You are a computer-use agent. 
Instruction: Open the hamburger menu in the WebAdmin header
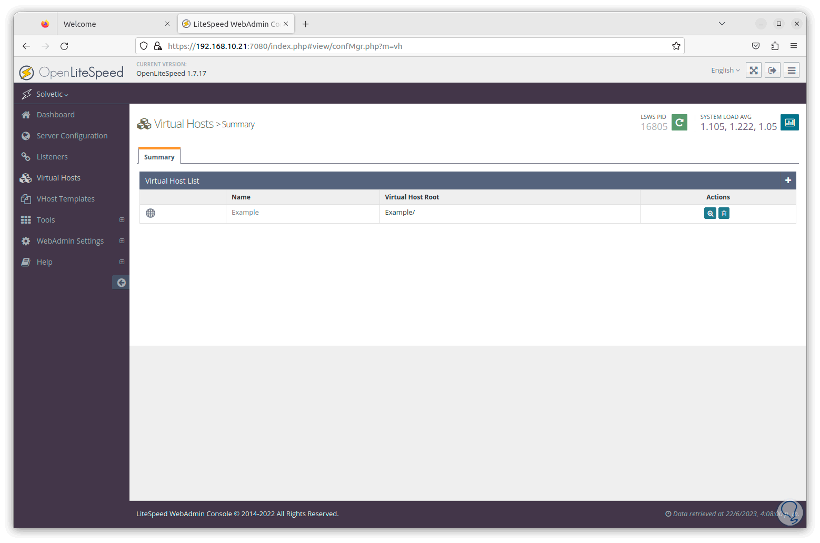tap(792, 69)
